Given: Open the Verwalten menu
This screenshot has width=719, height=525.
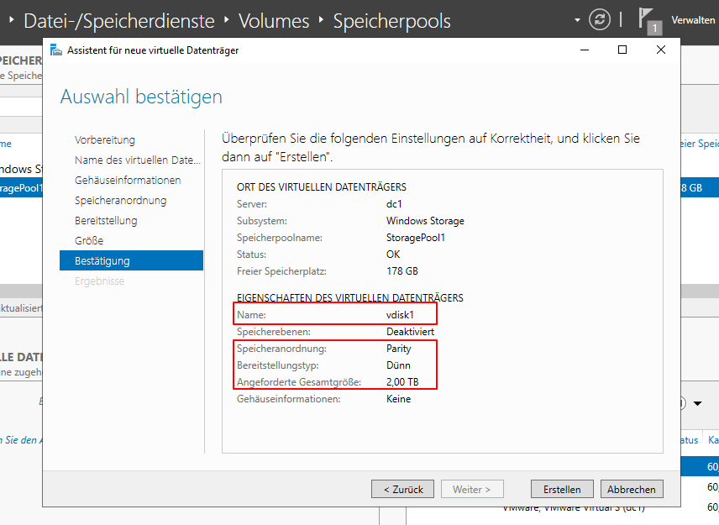Looking at the screenshot, I should click(692, 18).
